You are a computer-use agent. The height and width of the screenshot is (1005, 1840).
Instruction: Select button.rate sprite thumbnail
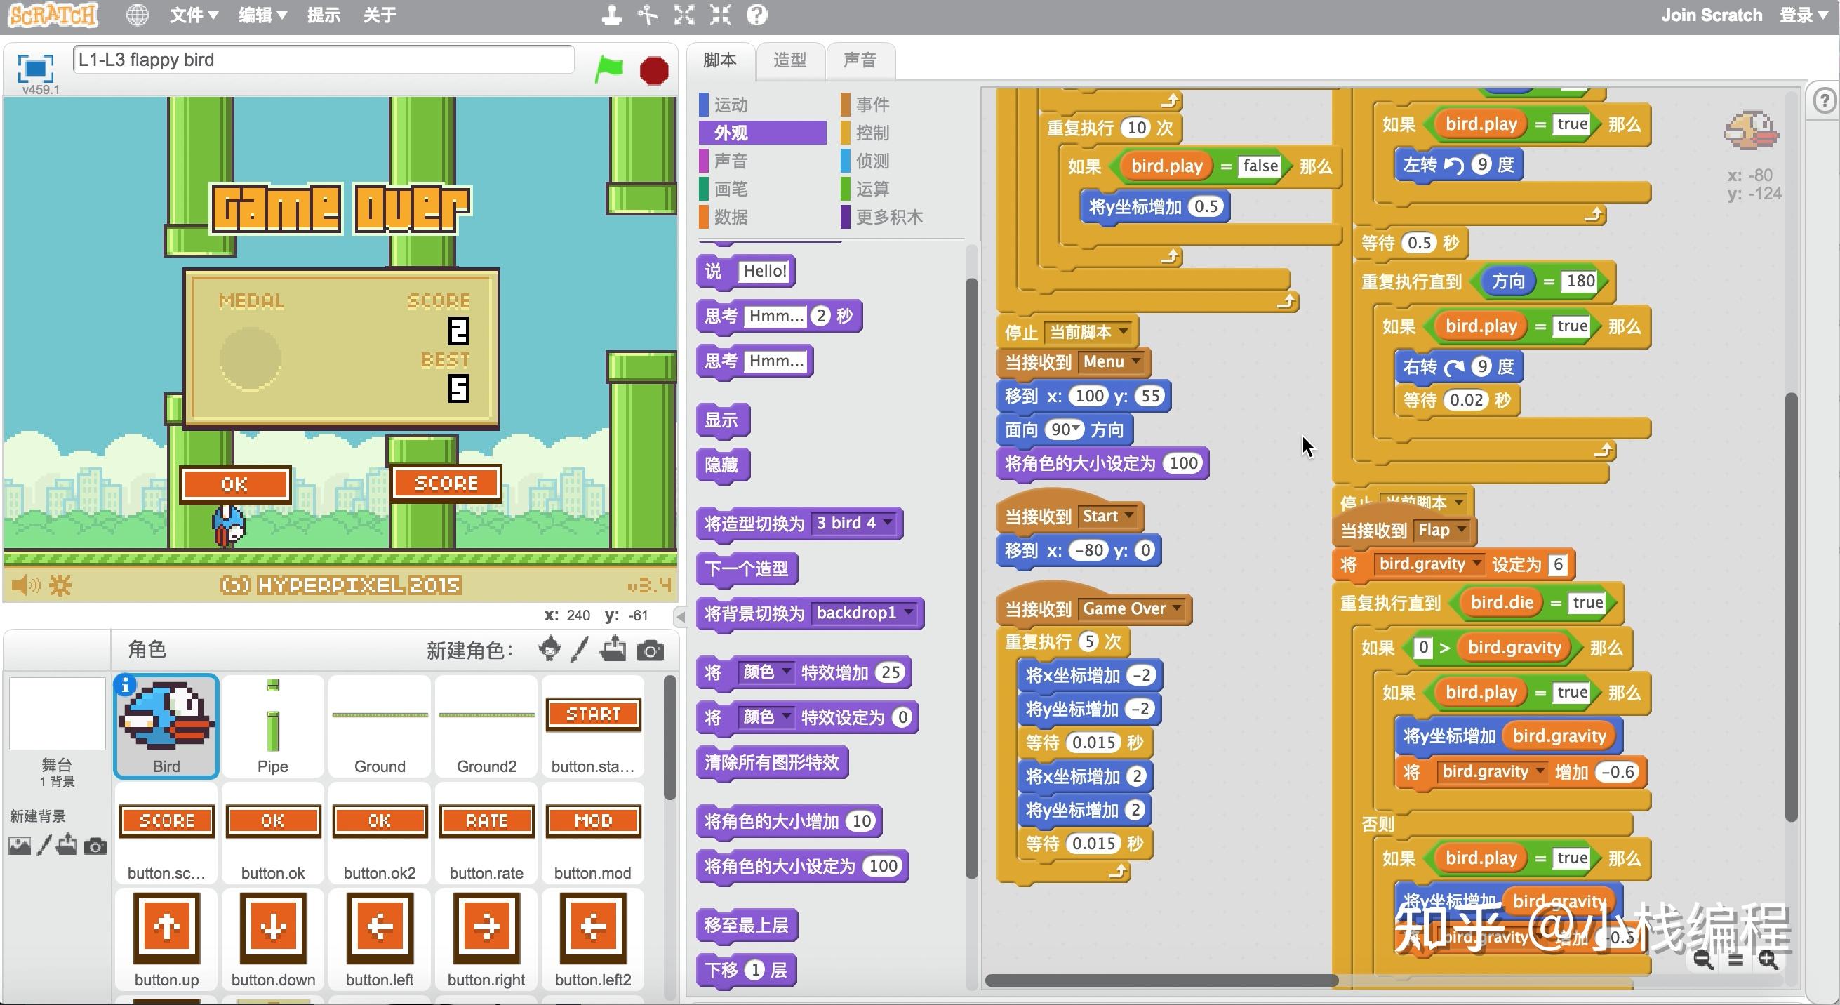click(x=486, y=833)
